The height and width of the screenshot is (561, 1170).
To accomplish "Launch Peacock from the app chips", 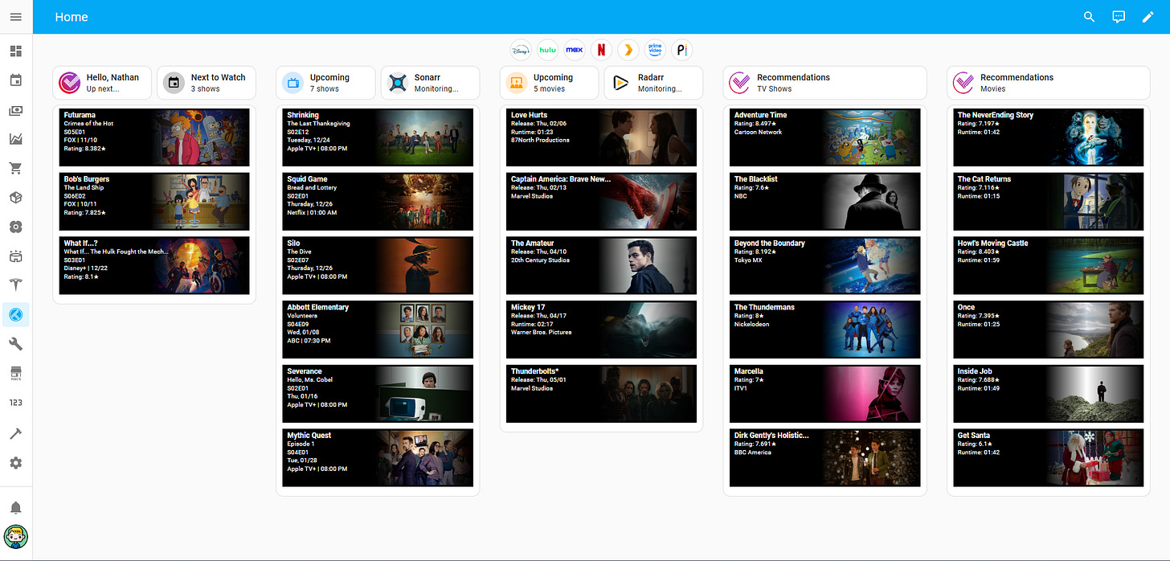I will (681, 50).
